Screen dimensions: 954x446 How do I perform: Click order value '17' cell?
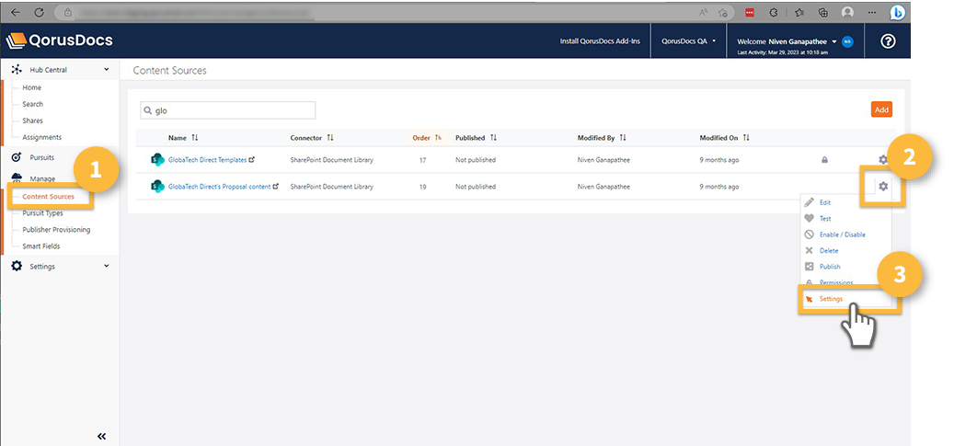coord(422,160)
